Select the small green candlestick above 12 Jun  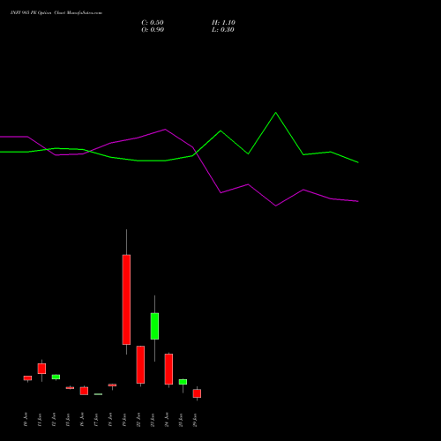coord(56,377)
